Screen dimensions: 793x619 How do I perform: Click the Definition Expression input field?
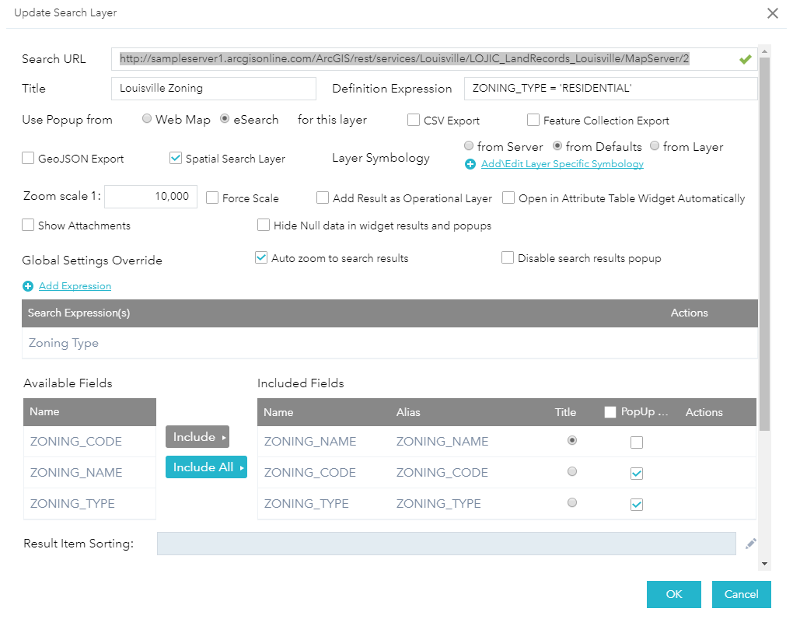pos(610,89)
